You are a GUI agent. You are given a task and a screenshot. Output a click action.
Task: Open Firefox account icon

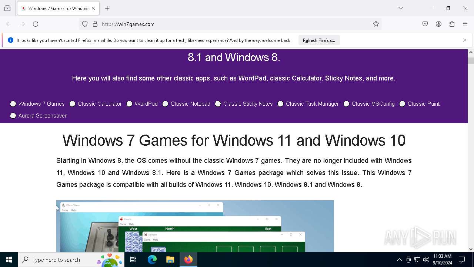pos(438,24)
